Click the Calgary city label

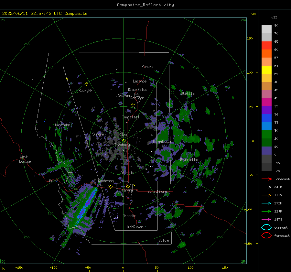click(126, 190)
